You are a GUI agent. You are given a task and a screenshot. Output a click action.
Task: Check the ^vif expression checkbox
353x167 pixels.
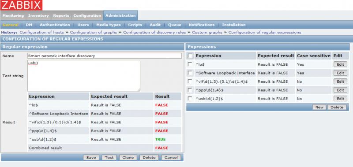(190, 82)
